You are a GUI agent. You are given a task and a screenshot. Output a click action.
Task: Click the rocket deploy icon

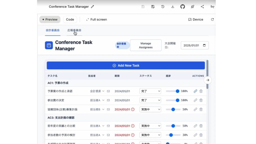point(192,7)
